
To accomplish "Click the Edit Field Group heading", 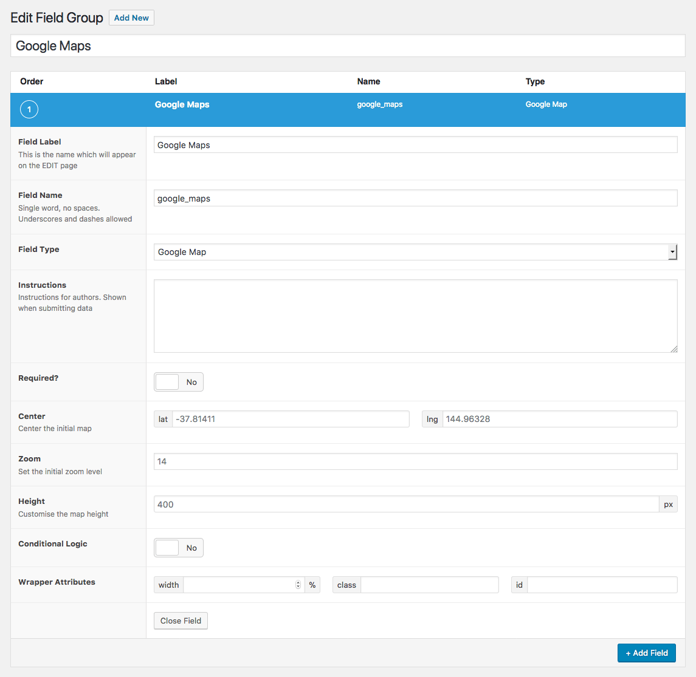I will 57,18.
